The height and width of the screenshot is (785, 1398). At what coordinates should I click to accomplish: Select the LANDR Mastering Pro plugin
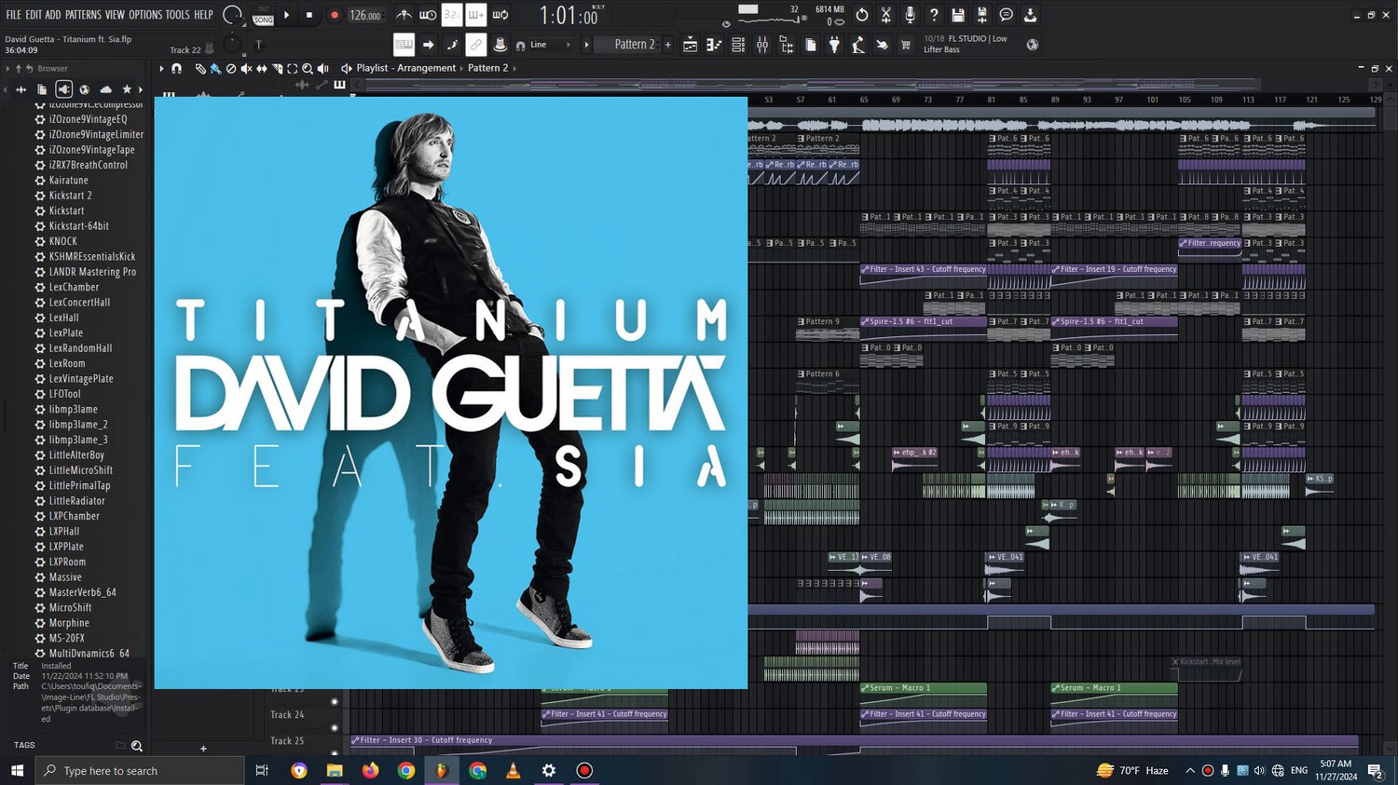[x=90, y=272]
